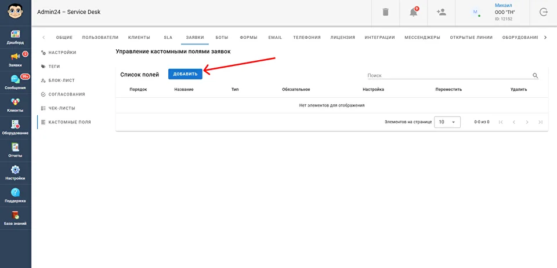Open КАСТОМНЫЕ ПОЛЯ in the left submenu
The width and height of the screenshot is (557, 268).
tap(66, 122)
